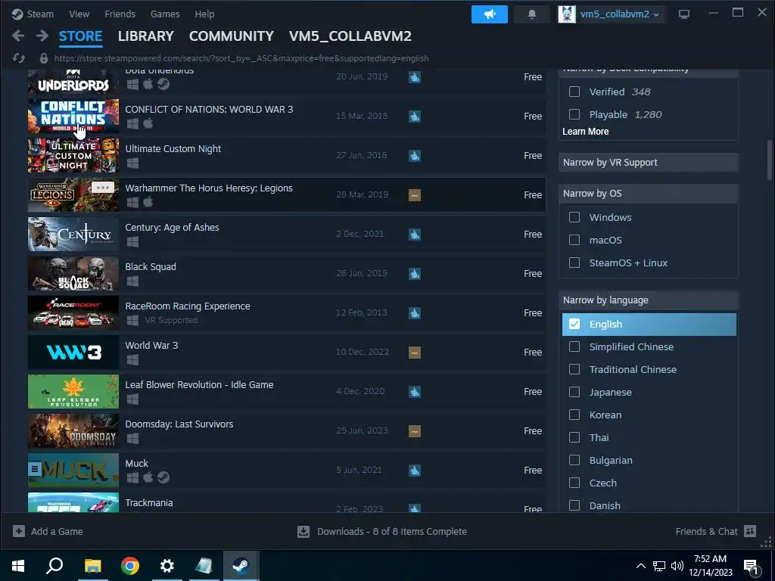775x581 pixels.
Task: Click the Apple platform icon under Muck
Action: point(148,477)
